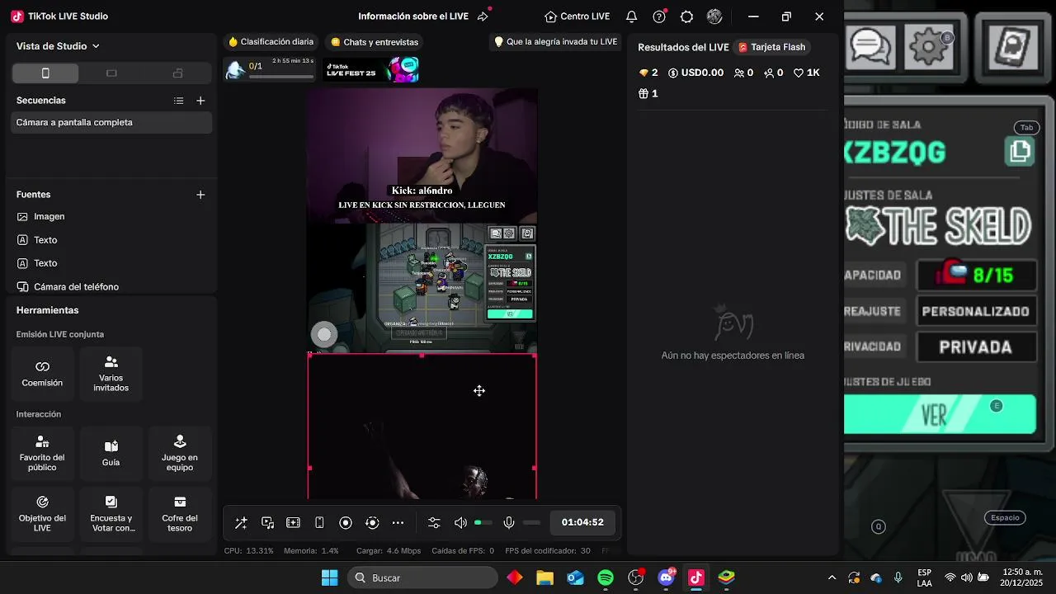Open the Secuencias list options icon
The width and height of the screenshot is (1056, 594).
[x=178, y=101]
